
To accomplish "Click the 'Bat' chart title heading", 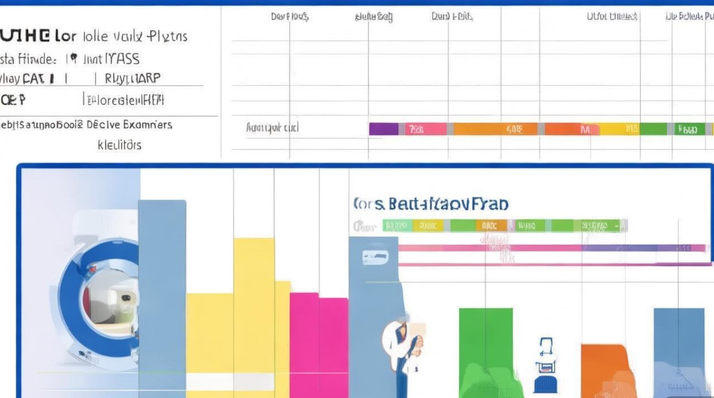I will click(x=430, y=204).
